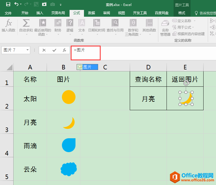216x185 pixels.
Task: Expand the Define Name dropdown
Action: [x=195, y=21]
